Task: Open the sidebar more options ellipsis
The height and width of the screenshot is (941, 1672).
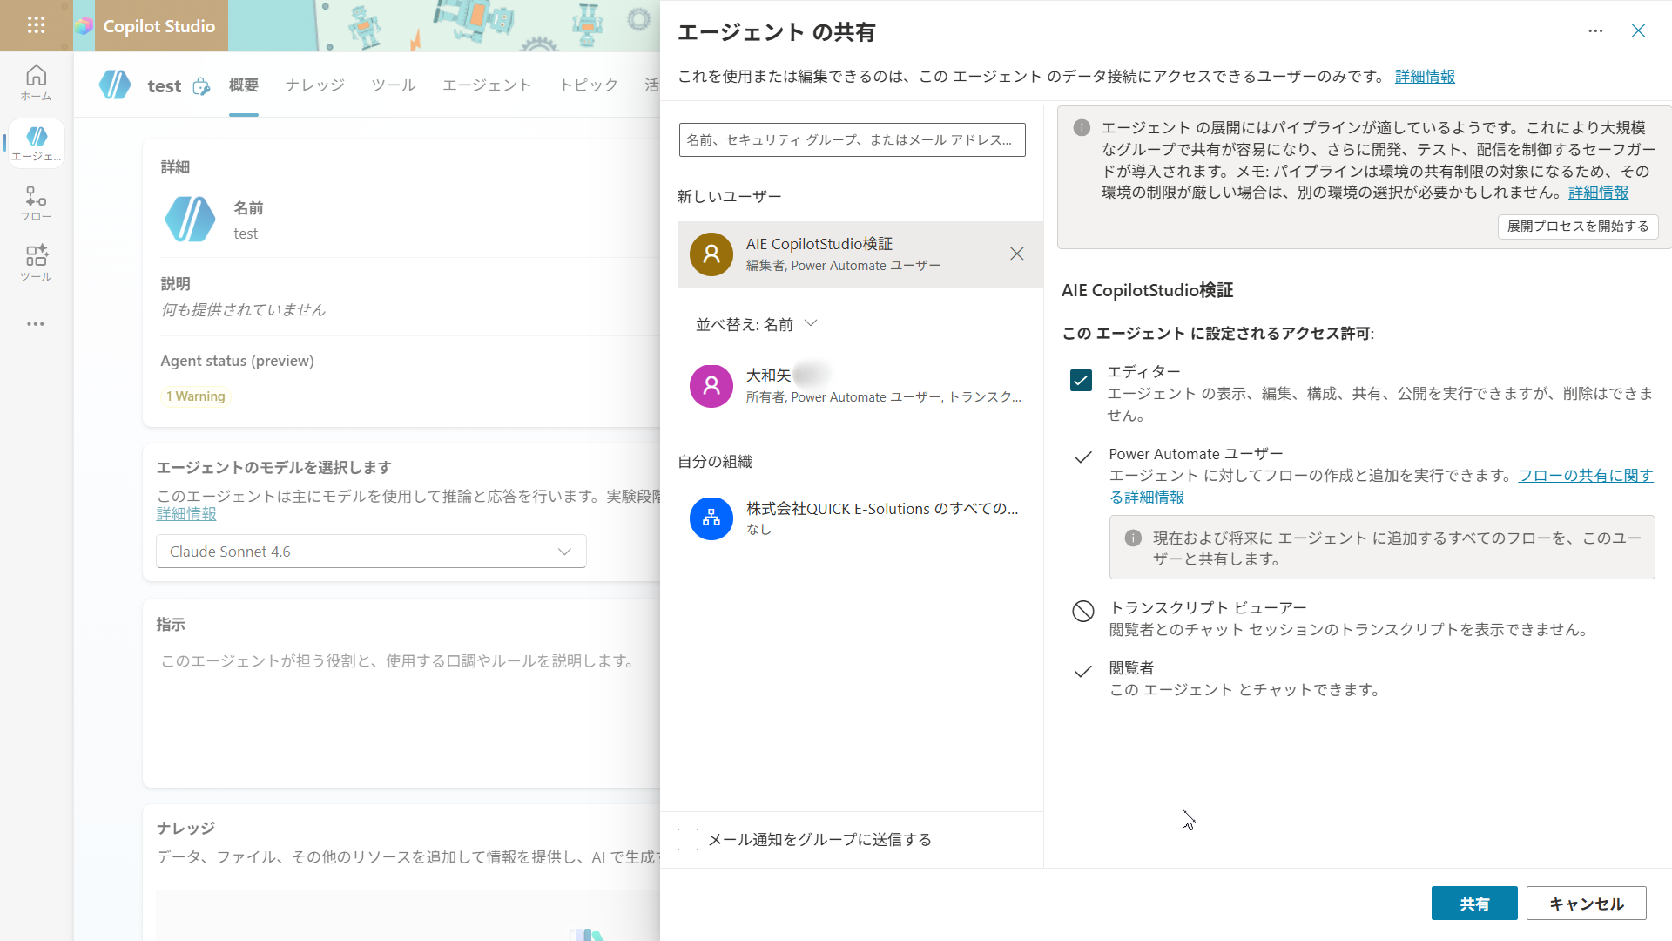Action: click(36, 324)
